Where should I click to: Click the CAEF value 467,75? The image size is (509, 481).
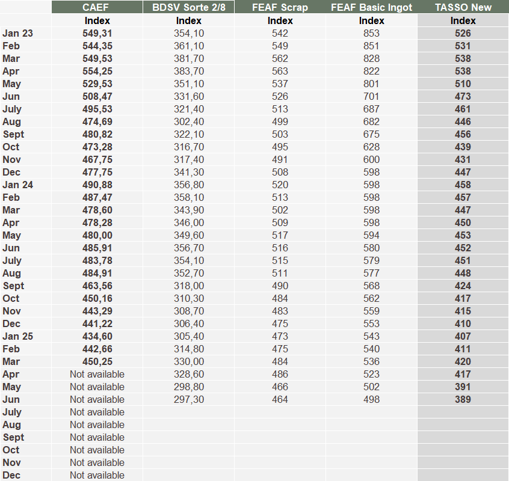click(x=97, y=159)
